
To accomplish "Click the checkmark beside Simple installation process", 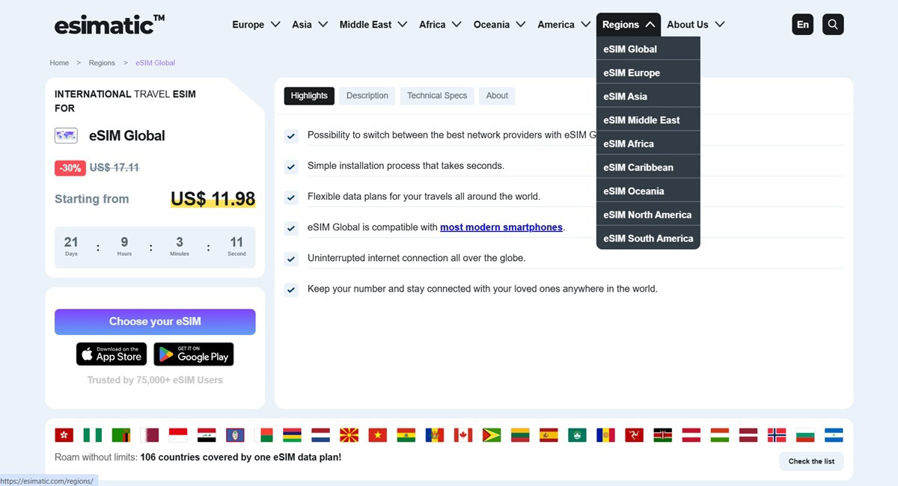I will 291,166.
